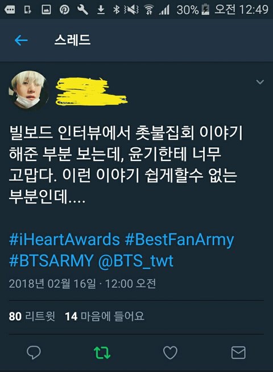273x372 pixels.
Task: Tap the download arrow status icon
Action: pyautogui.click(x=101, y=10)
